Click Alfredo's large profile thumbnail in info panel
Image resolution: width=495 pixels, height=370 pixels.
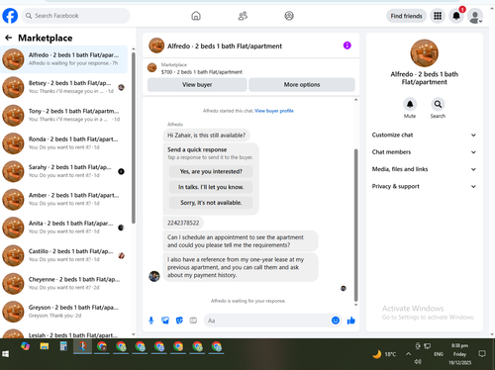point(425,53)
